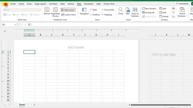
Task: Click the horizontal scrollbar thumb
Action: 161,105
